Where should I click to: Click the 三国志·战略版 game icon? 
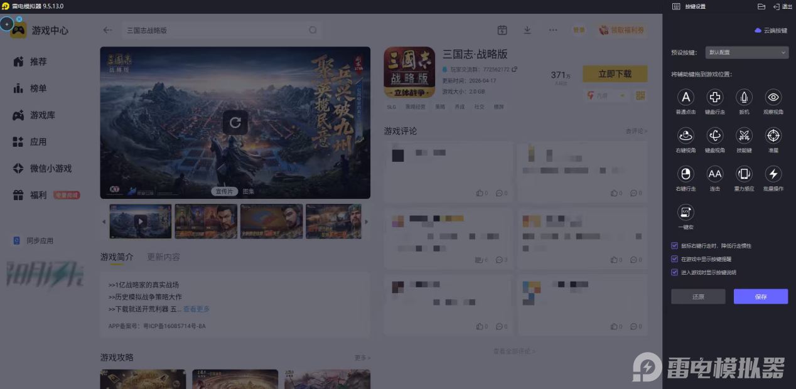point(409,72)
